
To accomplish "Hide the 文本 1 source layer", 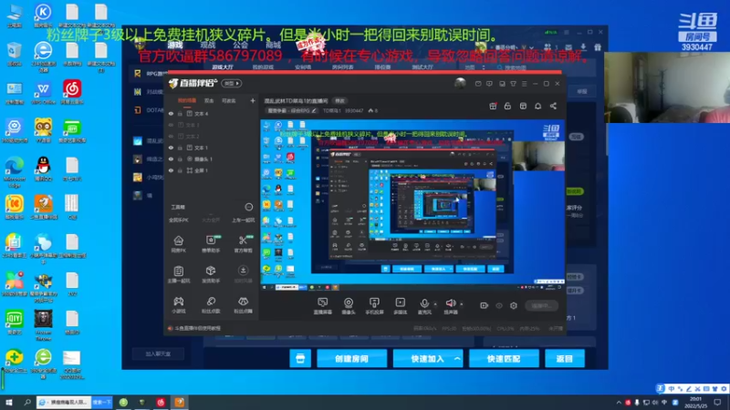I will [x=171, y=148].
